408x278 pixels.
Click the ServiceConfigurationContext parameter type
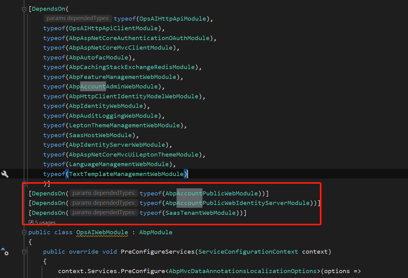pyautogui.click(x=248, y=252)
